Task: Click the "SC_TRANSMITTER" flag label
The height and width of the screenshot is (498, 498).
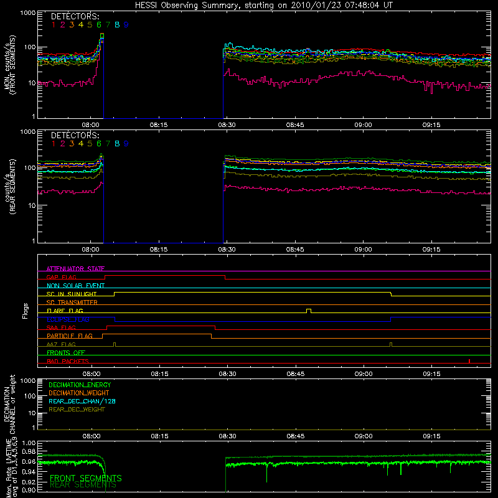Action: (72, 302)
